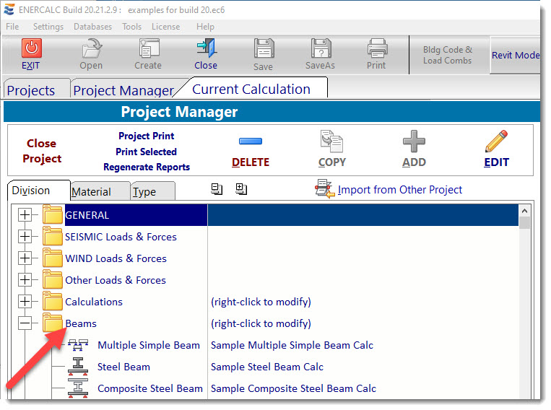Click the blue DELETE minus icon
The image size is (551, 410).
pos(250,141)
